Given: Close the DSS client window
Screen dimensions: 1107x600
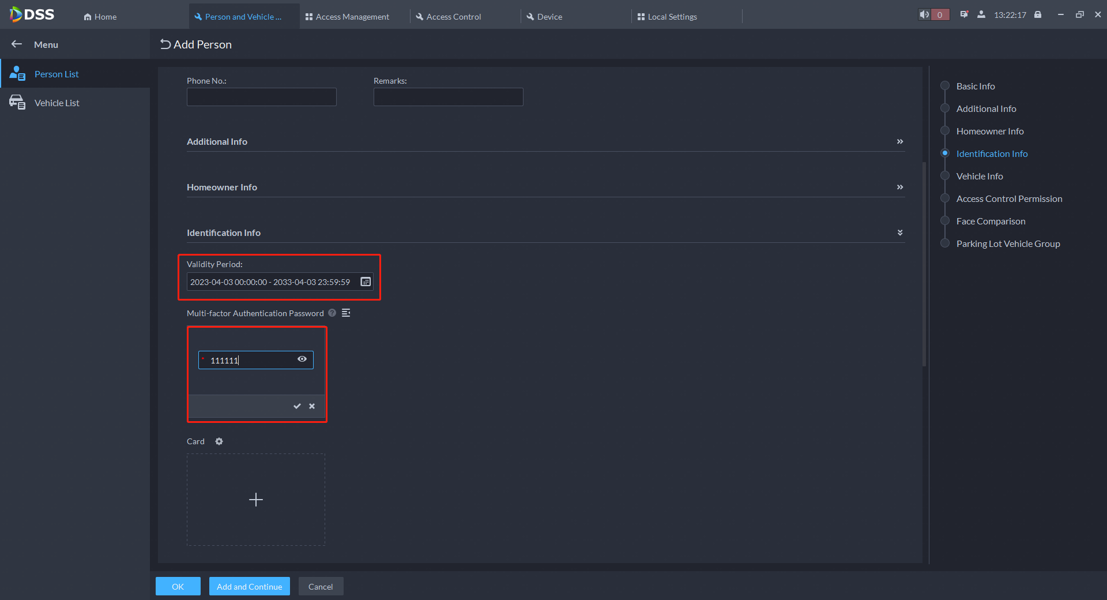Looking at the screenshot, I should 1098,14.
